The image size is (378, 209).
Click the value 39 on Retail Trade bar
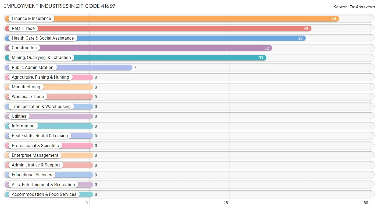(x=306, y=29)
